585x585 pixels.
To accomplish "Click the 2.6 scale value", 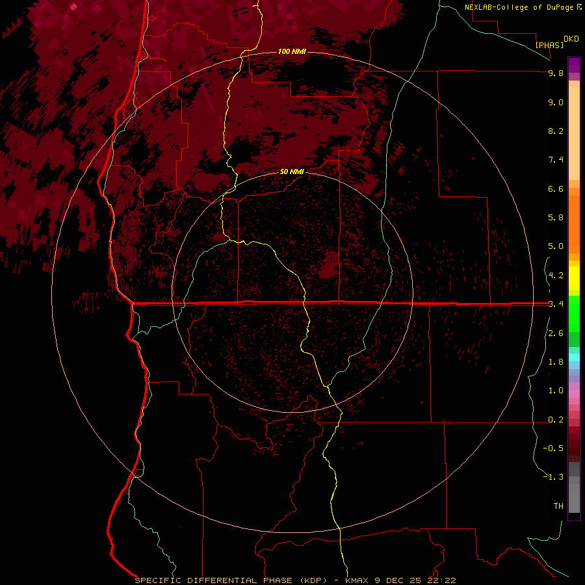I will coord(556,333).
